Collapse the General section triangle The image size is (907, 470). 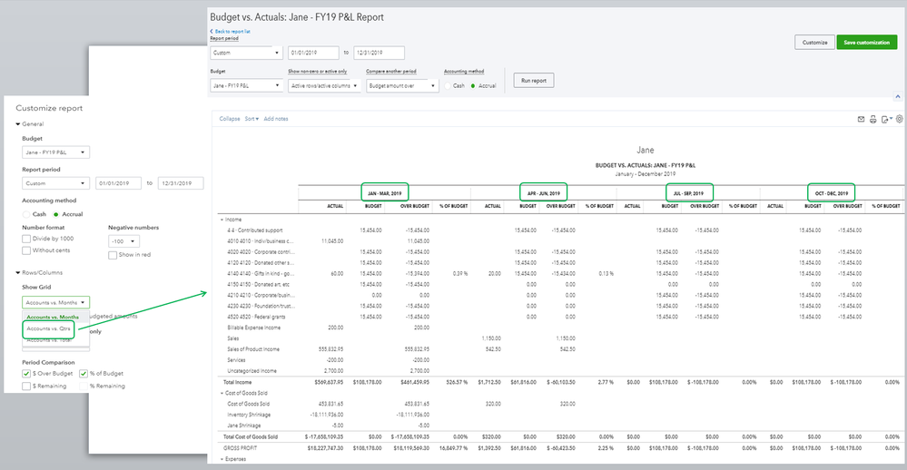pyautogui.click(x=17, y=124)
